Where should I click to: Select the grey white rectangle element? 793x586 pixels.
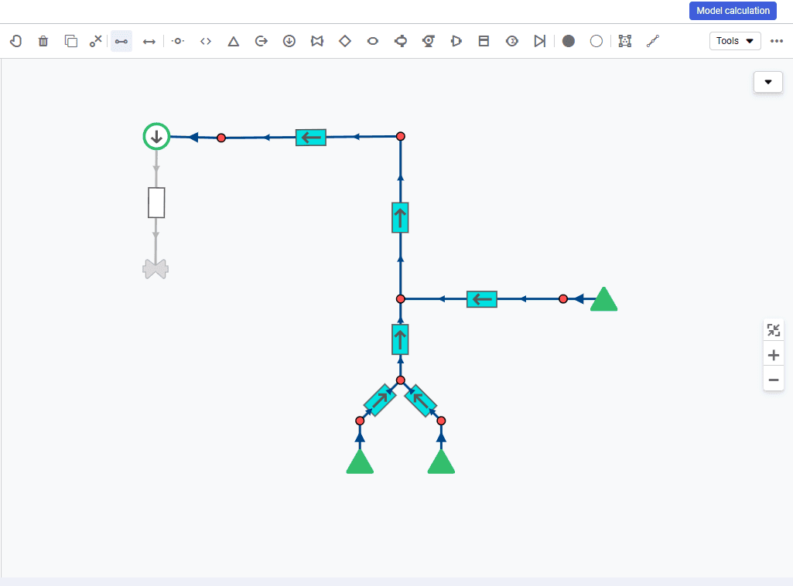tap(156, 203)
